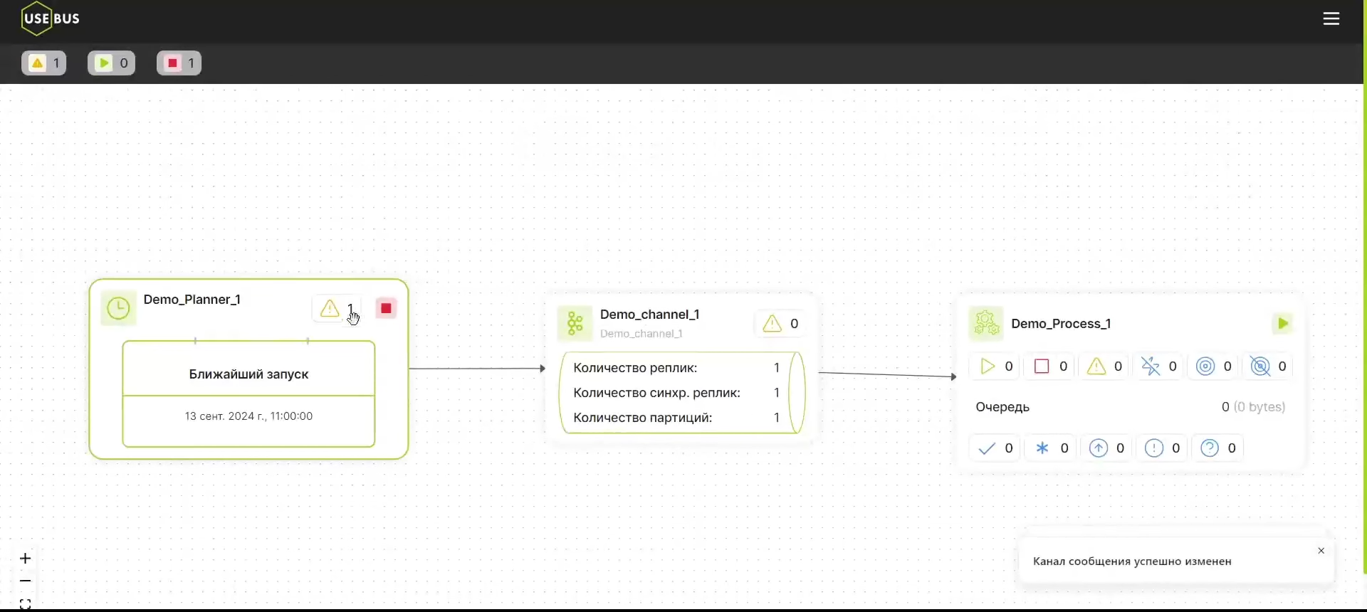Click the asterisk counter in Demo_Process_1
This screenshot has width=1367, height=612.
coord(1052,448)
